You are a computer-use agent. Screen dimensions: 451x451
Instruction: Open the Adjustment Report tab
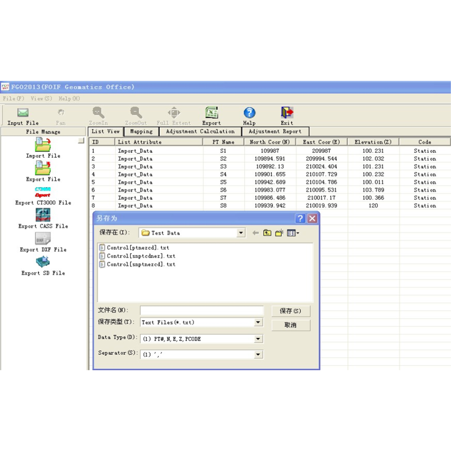pyautogui.click(x=275, y=132)
